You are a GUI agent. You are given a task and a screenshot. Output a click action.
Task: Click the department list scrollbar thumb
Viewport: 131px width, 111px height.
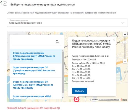(x=63, y=72)
